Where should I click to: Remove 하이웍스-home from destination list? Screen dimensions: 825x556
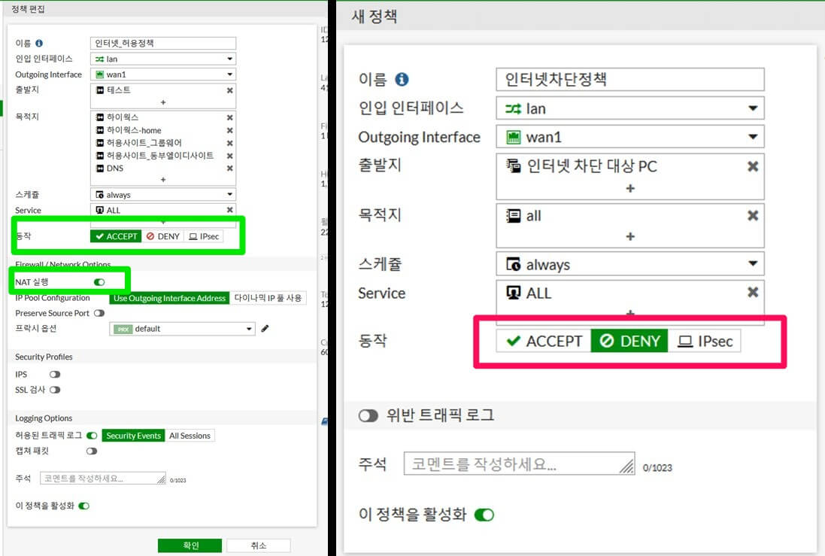(230, 130)
